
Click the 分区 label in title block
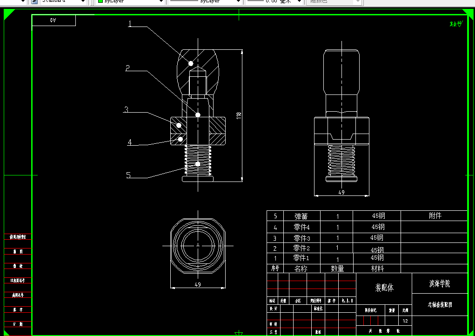298,301
